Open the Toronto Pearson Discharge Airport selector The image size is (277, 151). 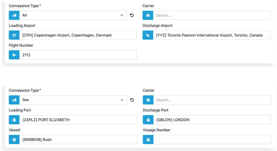click(x=212, y=35)
